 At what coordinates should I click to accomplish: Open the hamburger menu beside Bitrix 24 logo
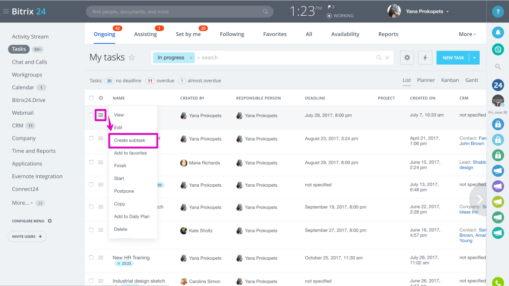click(x=6, y=11)
